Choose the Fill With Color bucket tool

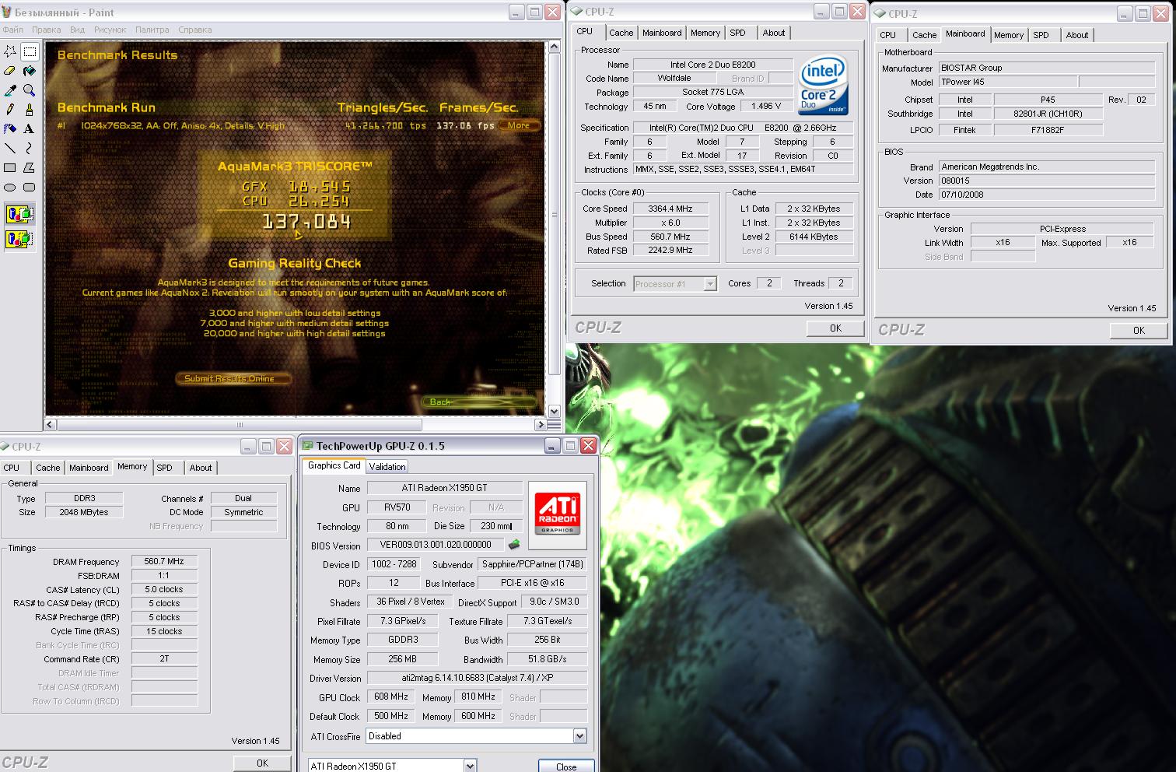(30, 71)
